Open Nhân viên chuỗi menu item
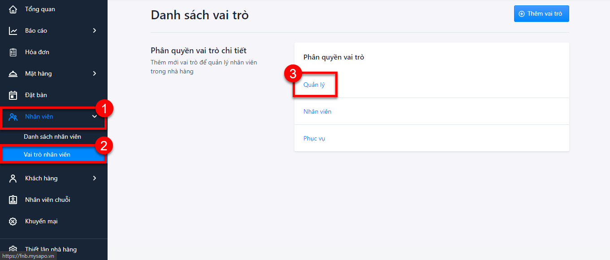This screenshot has width=610, height=260. click(x=54, y=200)
